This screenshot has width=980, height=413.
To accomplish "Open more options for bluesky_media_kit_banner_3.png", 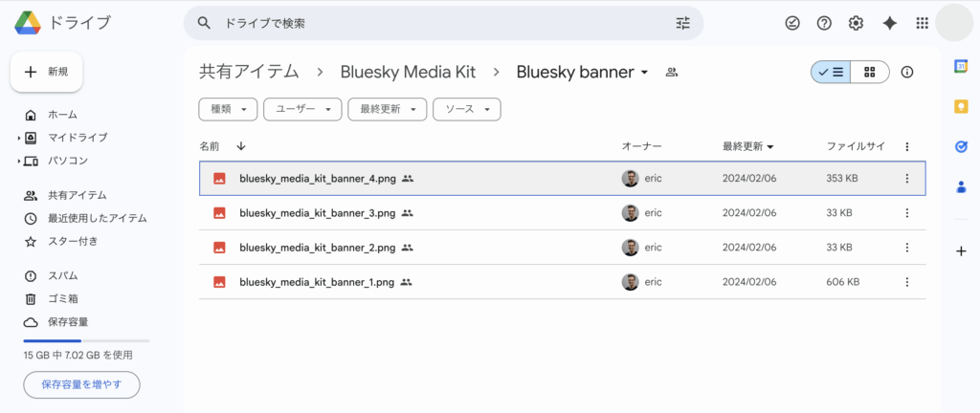I will 907,213.
